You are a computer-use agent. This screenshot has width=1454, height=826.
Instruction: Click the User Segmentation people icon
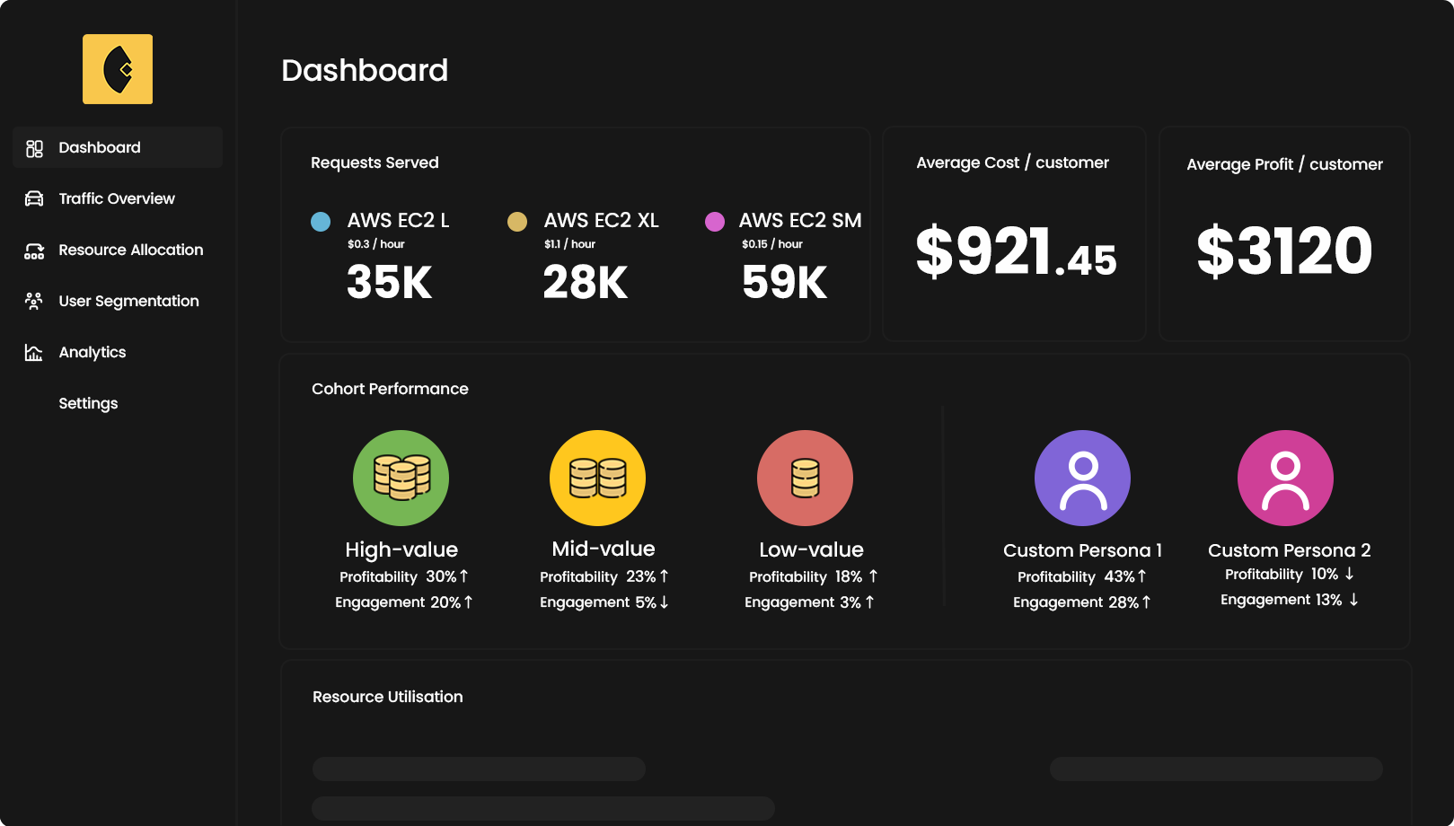[x=34, y=302]
